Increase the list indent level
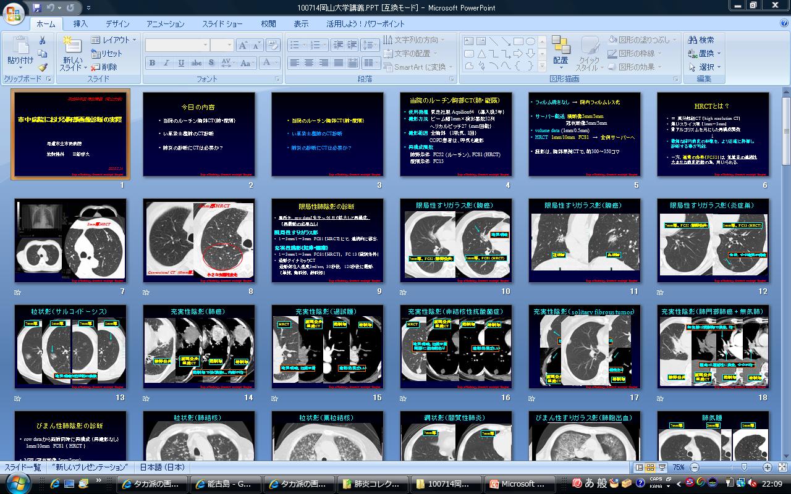This screenshot has width=791, height=494. 352,45
